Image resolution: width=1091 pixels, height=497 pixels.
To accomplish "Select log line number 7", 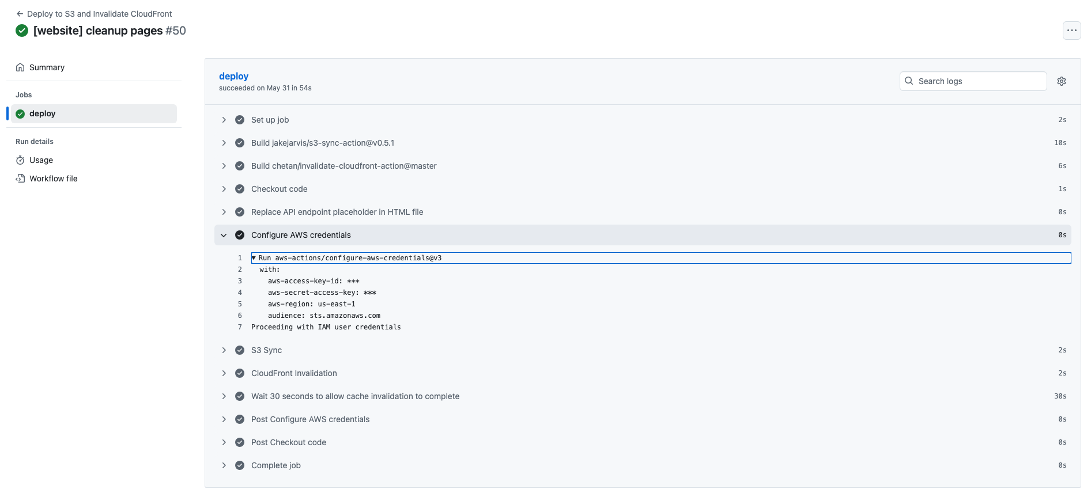I will pyautogui.click(x=240, y=327).
